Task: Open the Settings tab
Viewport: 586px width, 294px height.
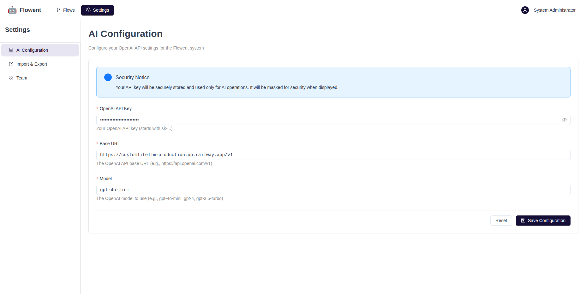Action: point(98,10)
